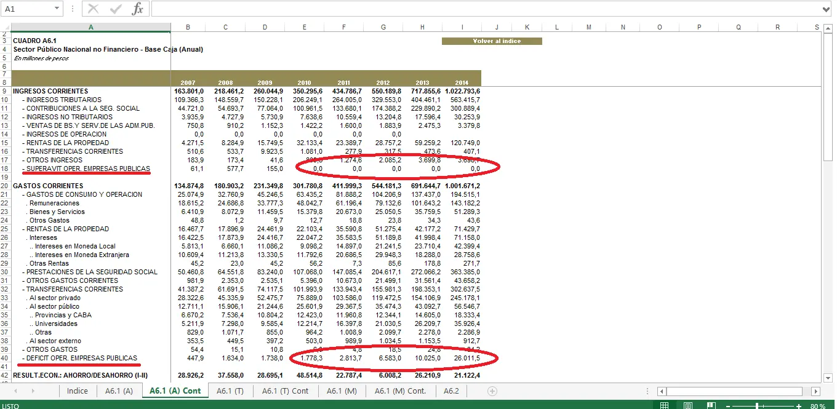The height and width of the screenshot is (409, 837).
Task: Switch to Normal view in status bar
Action: pyautogui.click(x=664, y=406)
